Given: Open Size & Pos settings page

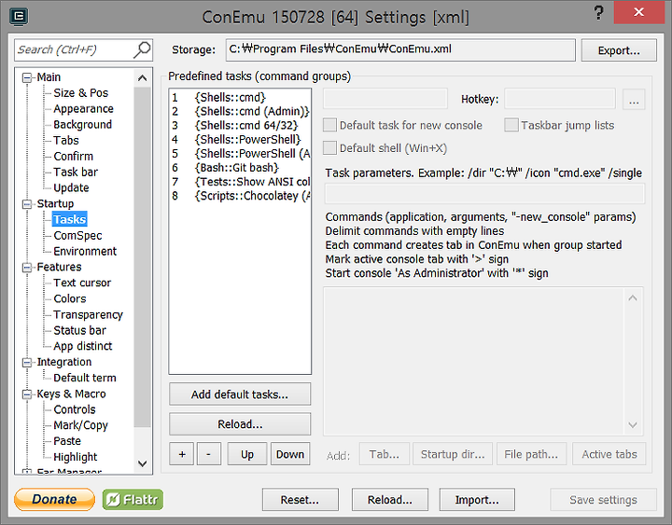Looking at the screenshot, I should pyautogui.click(x=80, y=93).
